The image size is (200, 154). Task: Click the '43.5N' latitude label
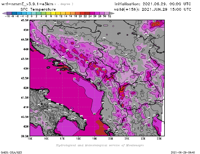point(24,59)
